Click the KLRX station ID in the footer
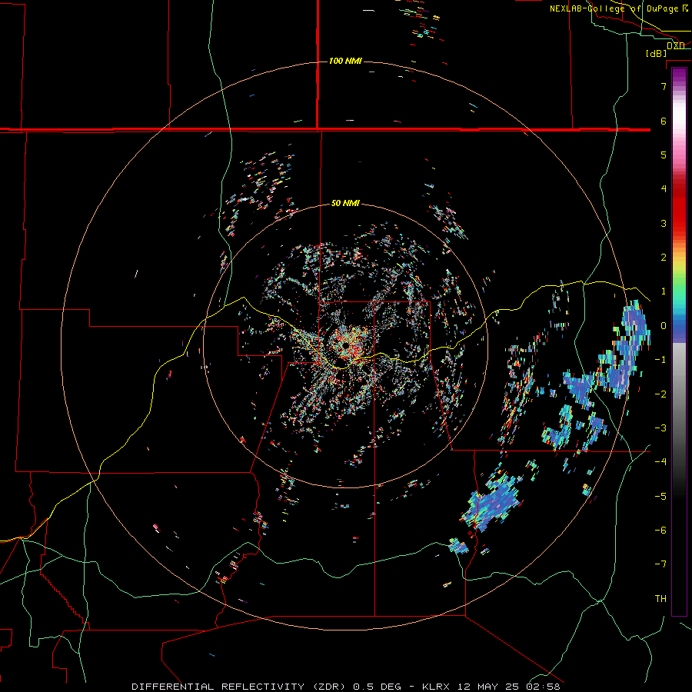Viewport: 692px width, 692px height. [x=436, y=687]
